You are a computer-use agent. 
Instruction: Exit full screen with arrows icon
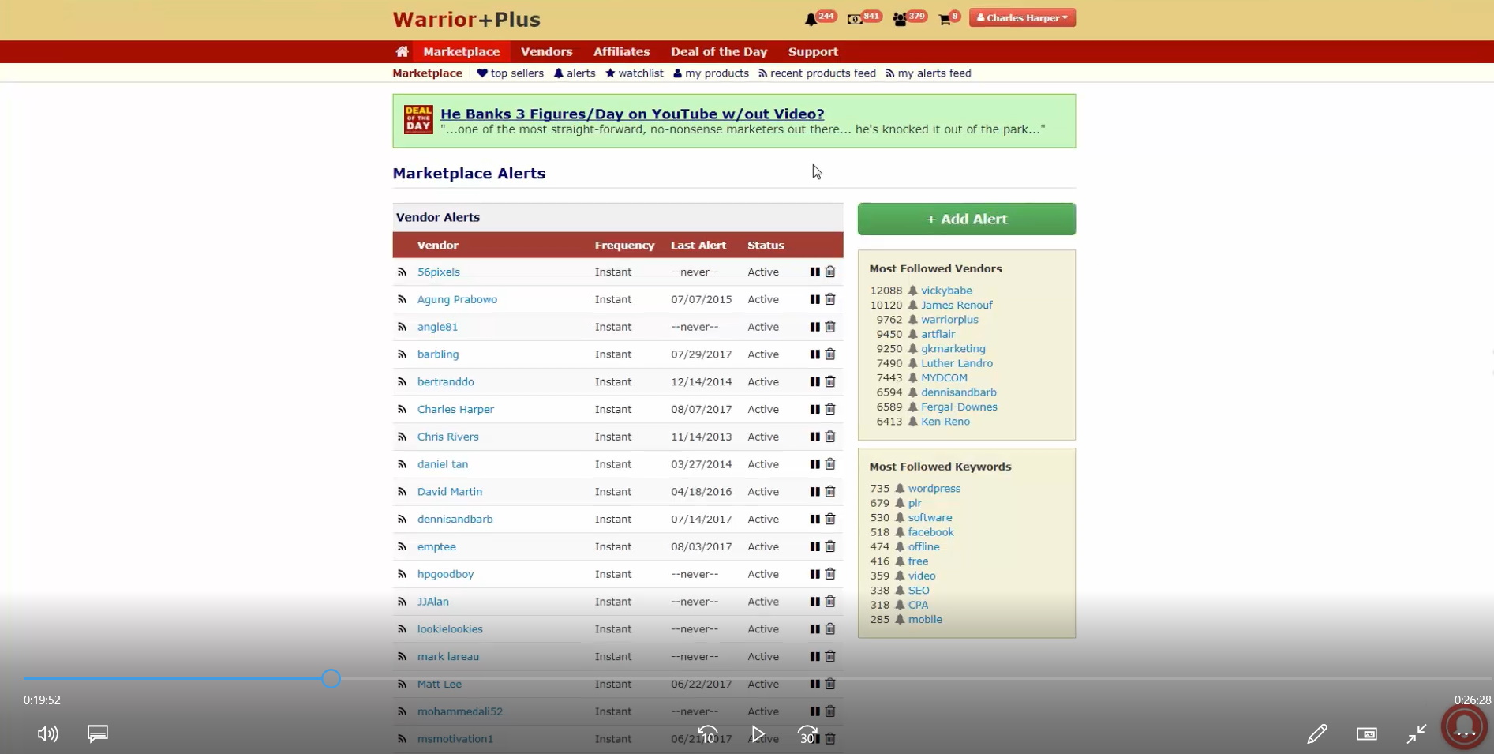point(1417,734)
